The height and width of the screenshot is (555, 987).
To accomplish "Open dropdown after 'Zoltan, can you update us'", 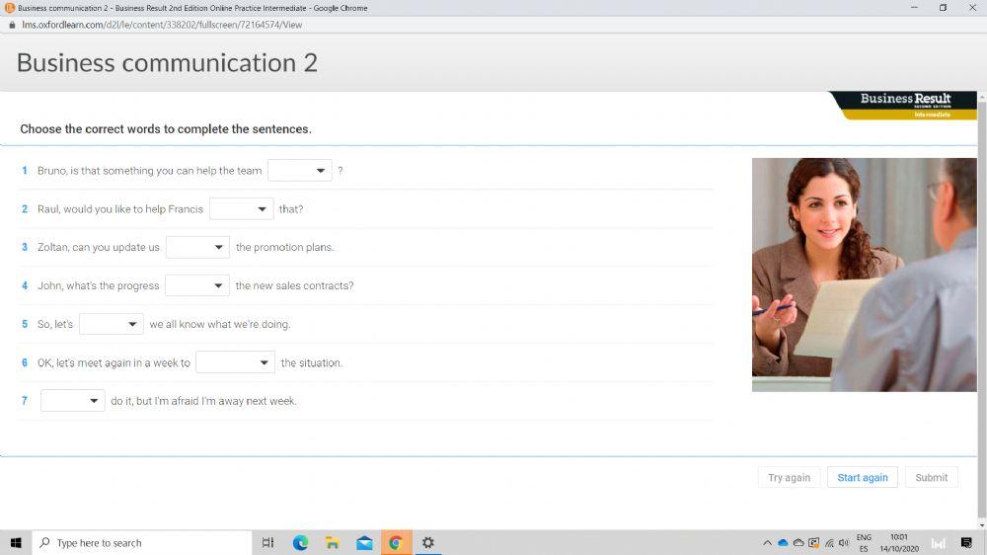I will click(197, 247).
